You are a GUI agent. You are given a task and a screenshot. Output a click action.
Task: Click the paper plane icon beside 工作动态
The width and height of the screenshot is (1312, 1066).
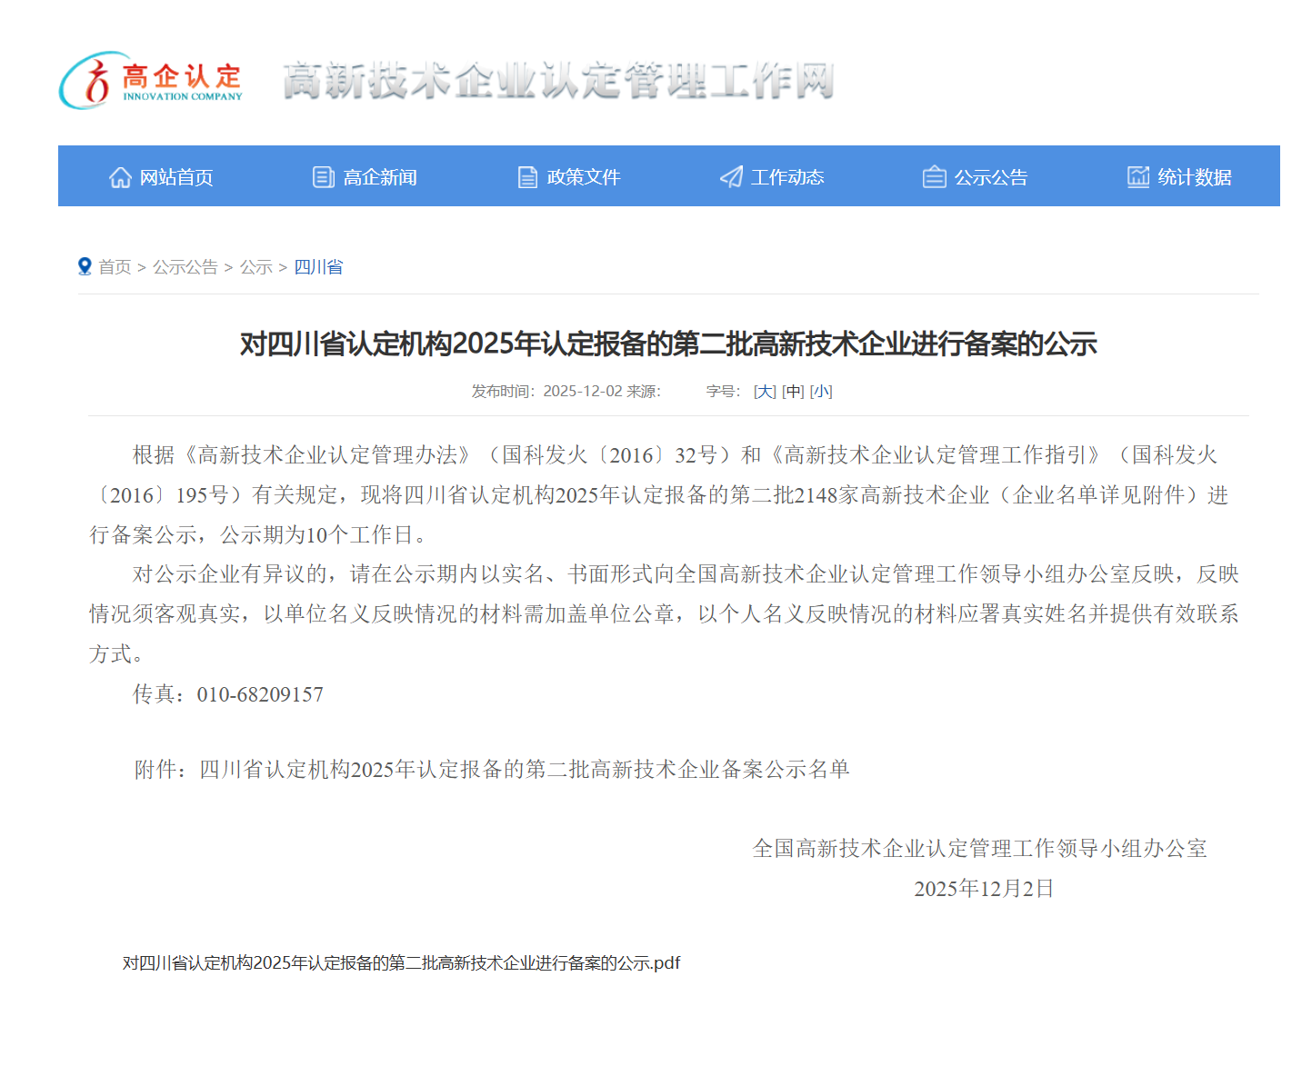pos(731,177)
